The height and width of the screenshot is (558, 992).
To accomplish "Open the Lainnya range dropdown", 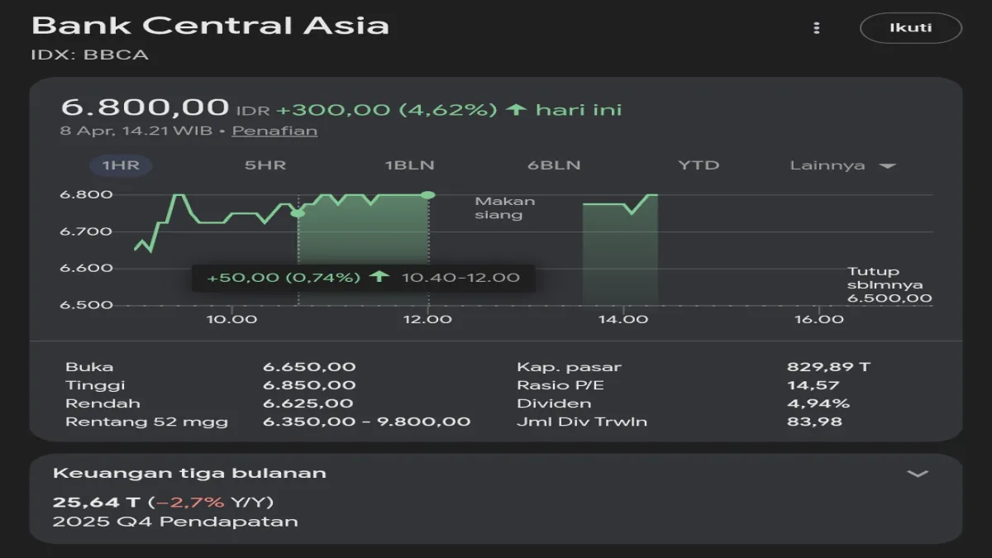I will tap(843, 165).
